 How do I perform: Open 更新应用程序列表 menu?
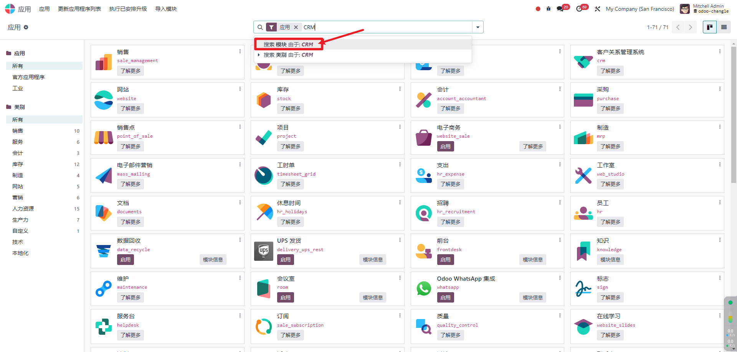pyautogui.click(x=79, y=9)
